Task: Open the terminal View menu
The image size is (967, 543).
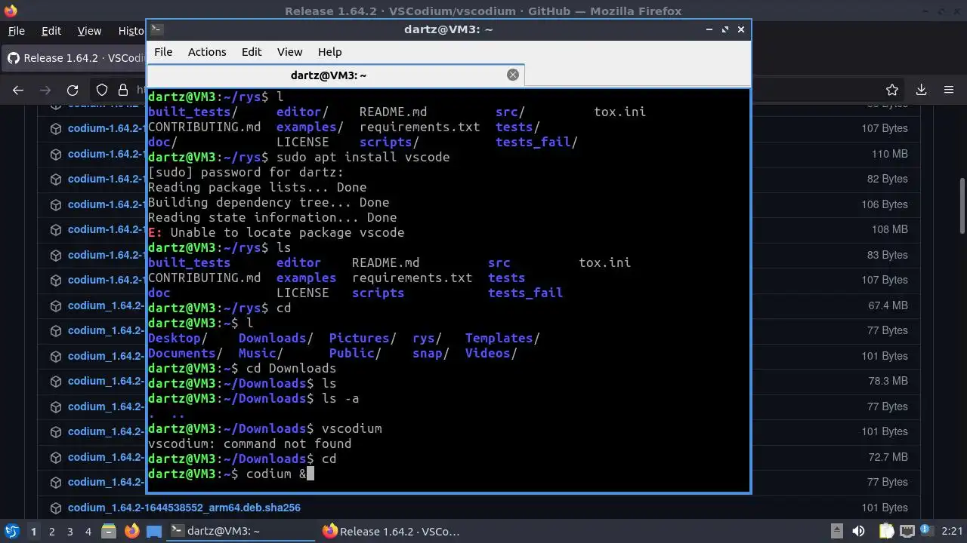Action: point(289,52)
